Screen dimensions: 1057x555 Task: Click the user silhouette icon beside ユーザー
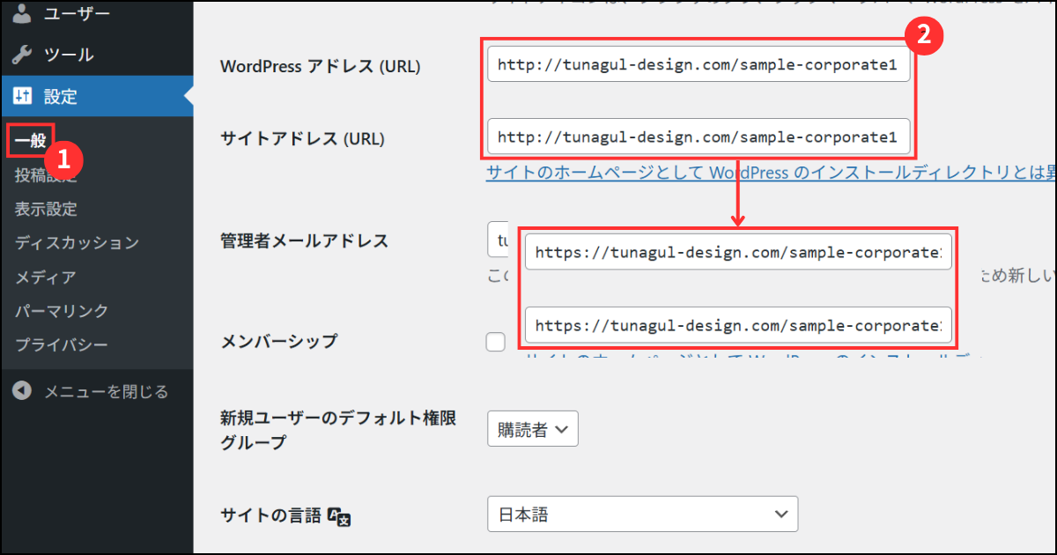[24, 12]
